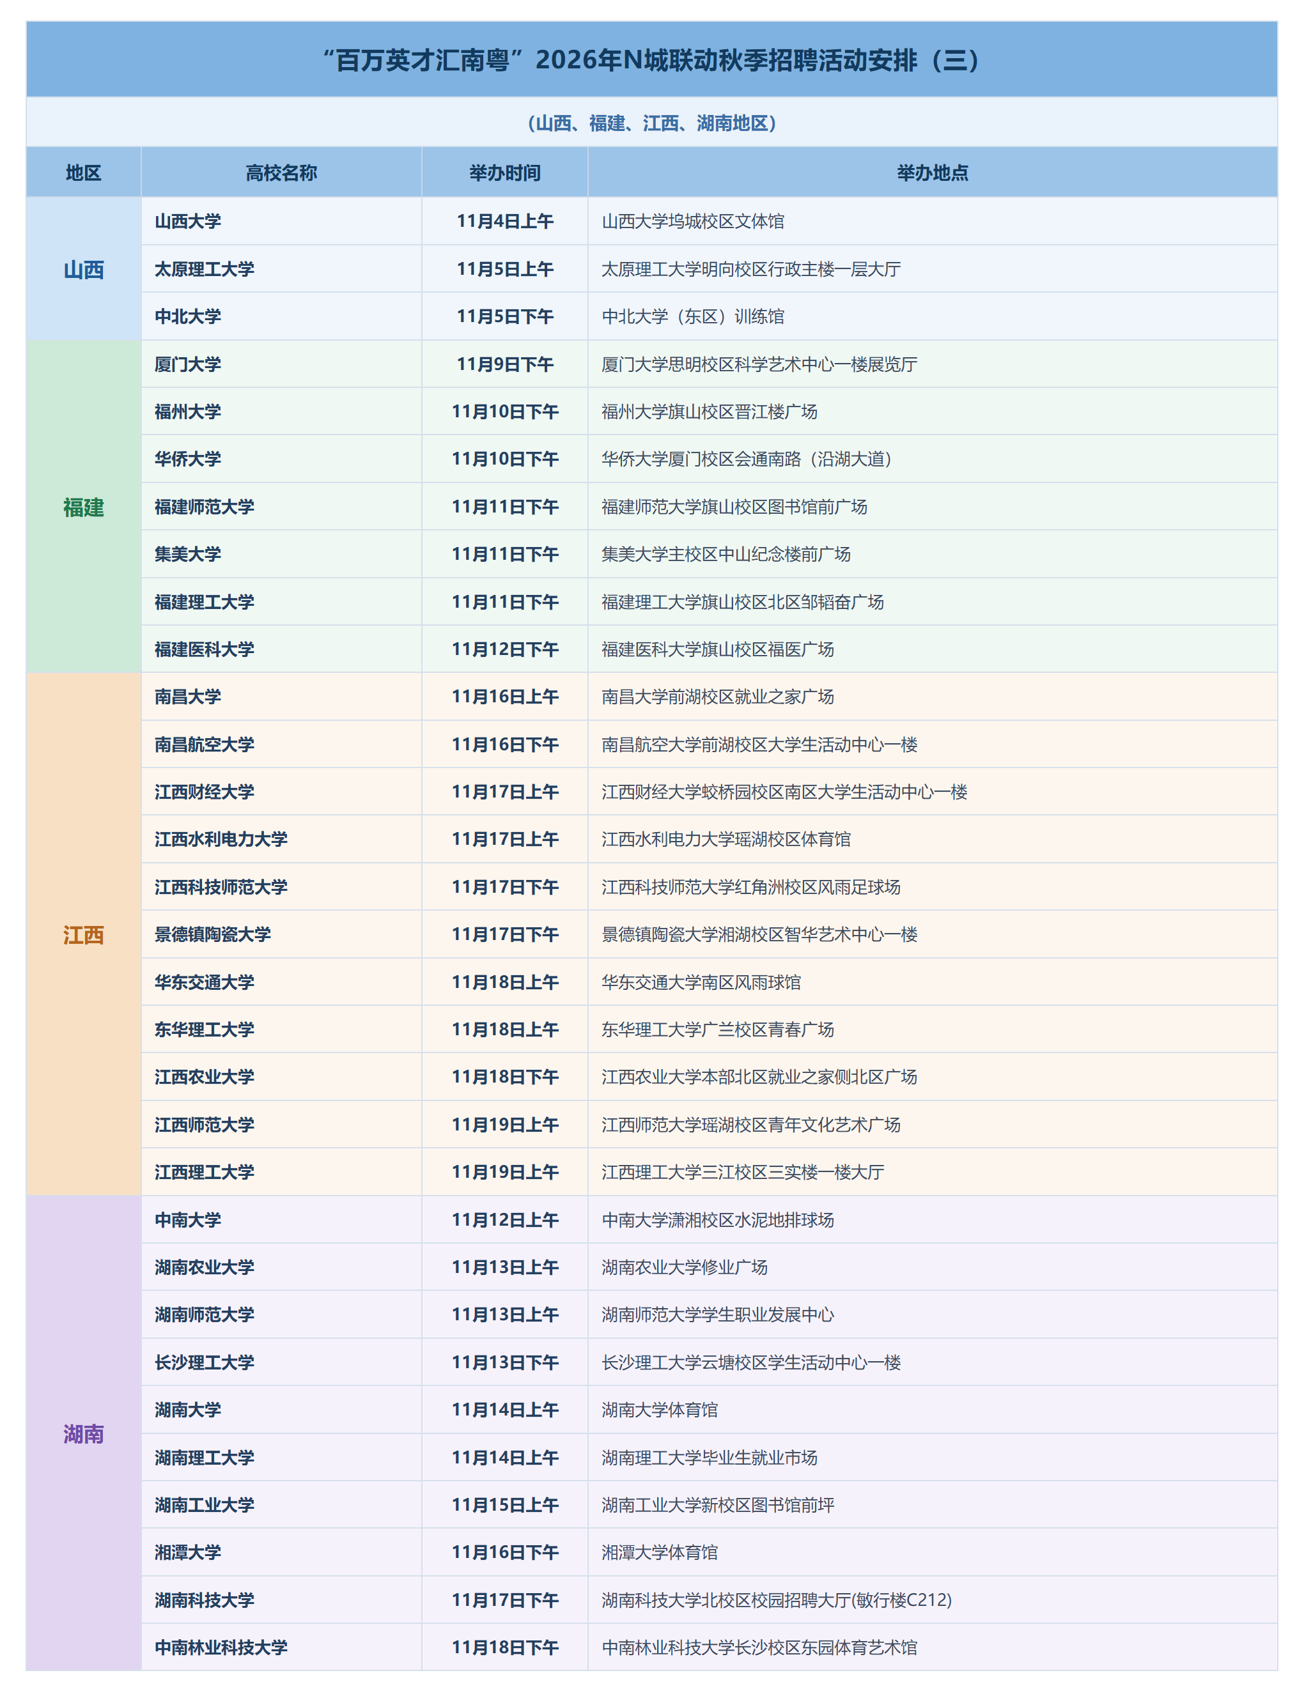
Task: Select 景德镇陶瓷大学 school name
Action: [213, 934]
